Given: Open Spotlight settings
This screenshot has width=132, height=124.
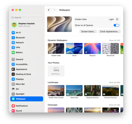Looking at the screenshot, I should point(27,94).
